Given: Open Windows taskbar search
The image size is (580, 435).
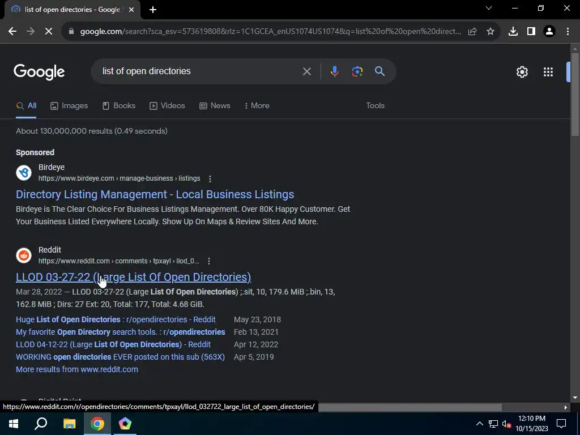Looking at the screenshot, I should 41,424.
